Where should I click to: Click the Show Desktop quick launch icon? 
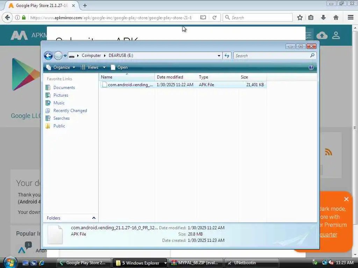point(26,263)
